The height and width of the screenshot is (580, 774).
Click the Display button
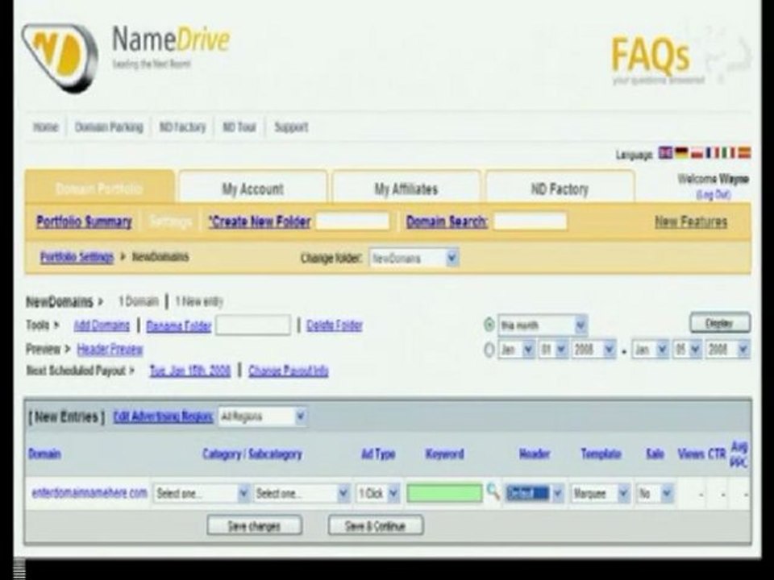[x=720, y=324]
